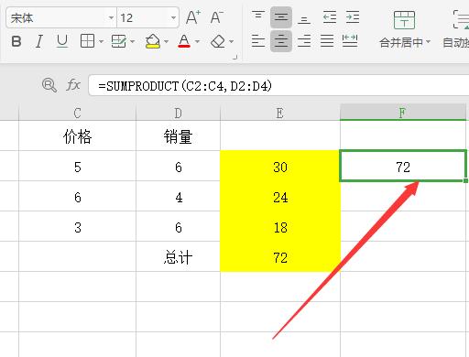The image size is (469, 357).
Task: Select price cell with value 3
Action: pos(77,227)
